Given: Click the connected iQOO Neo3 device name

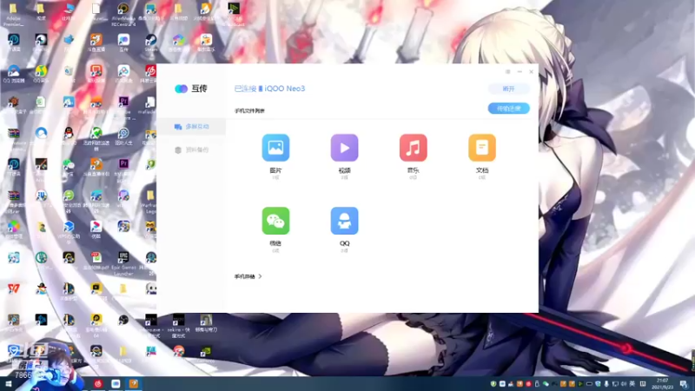Looking at the screenshot, I should [x=285, y=89].
